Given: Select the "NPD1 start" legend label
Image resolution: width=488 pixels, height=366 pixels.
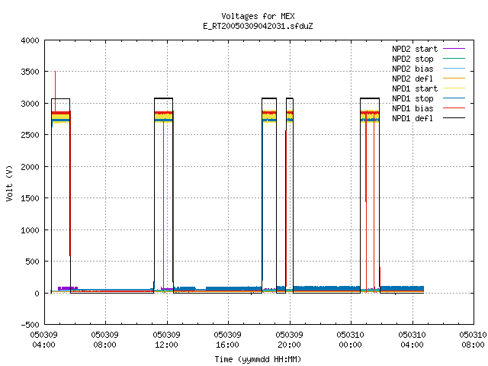Looking at the screenshot, I should (415, 88).
